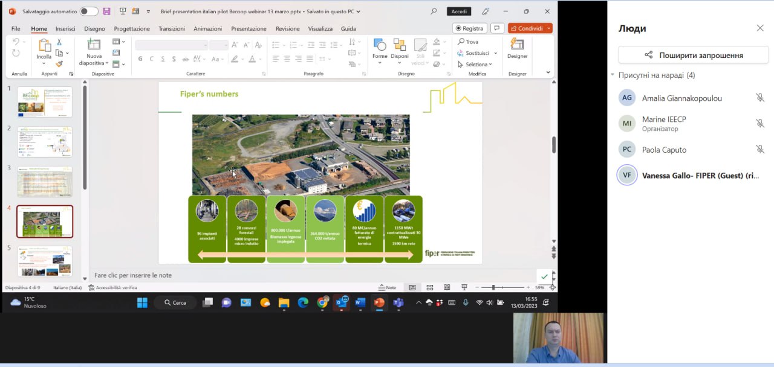Click the purple Save icon
Image resolution: width=774 pixels, height=367 pixels.
pos(106,11)
